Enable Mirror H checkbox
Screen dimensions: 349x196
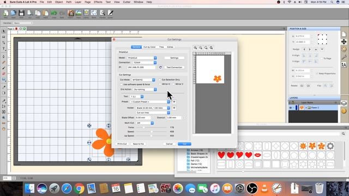tap(160, 84)
